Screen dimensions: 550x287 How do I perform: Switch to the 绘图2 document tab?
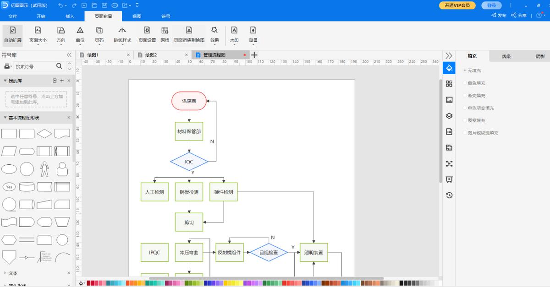(151, 55)
